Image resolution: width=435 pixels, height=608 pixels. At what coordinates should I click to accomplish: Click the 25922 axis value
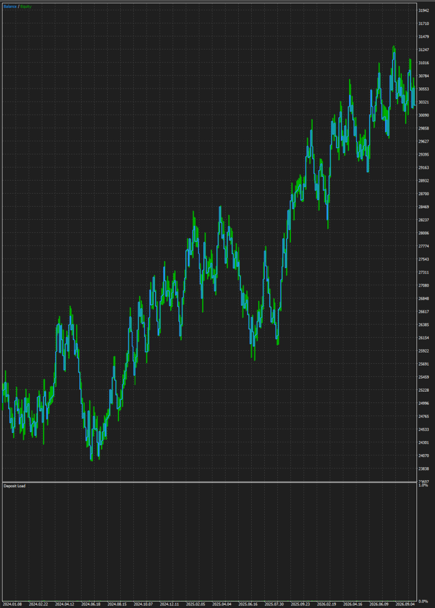(424, 351)
